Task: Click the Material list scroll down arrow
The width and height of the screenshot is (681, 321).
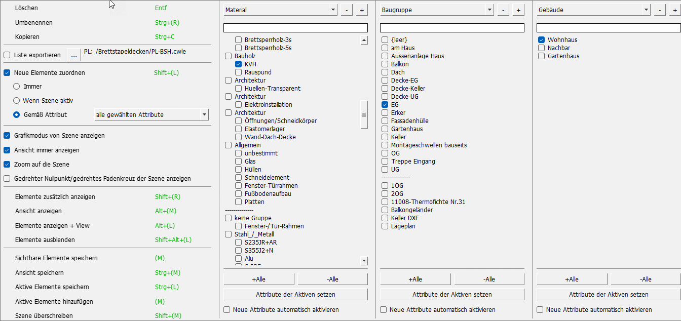Action: (364, 261)
